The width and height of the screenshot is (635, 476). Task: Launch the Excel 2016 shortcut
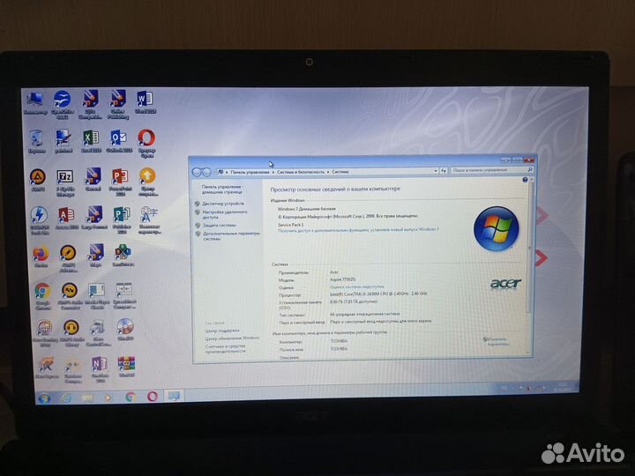(x=91, y=141)
